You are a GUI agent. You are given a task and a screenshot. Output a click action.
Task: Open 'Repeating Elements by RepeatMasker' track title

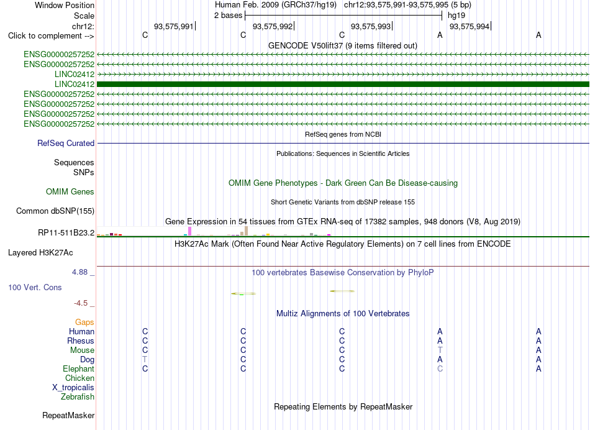pyautogui.click(x=343, y=406)
